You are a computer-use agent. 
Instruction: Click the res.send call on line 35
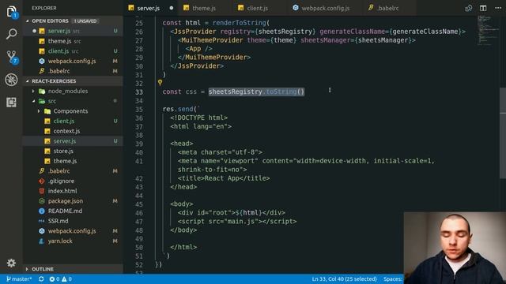tap(181, 109)
